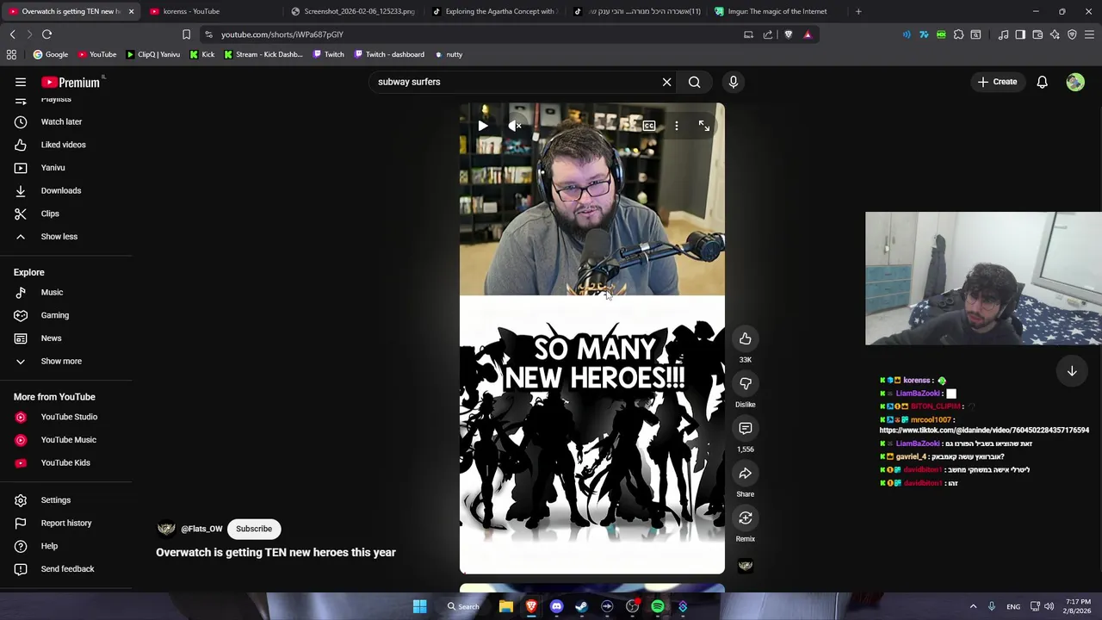The image size is (1102, 620).
Task: Open account avatar menu
Action: click(1075, 82)
